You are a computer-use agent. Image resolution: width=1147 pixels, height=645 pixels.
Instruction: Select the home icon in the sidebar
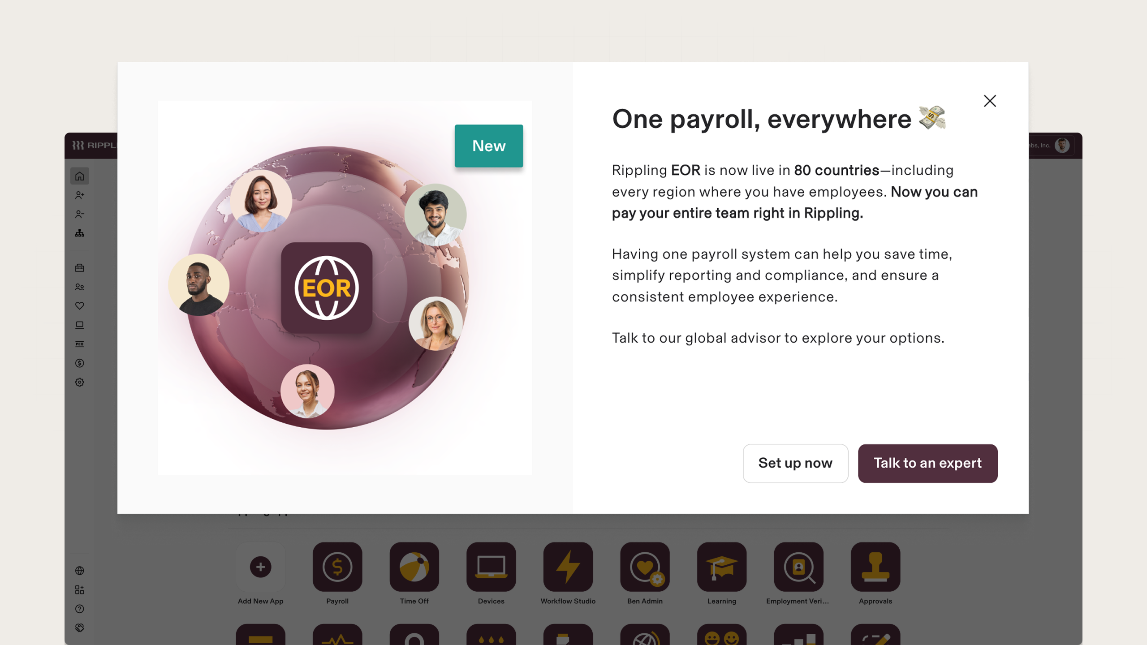coord(80,176)
